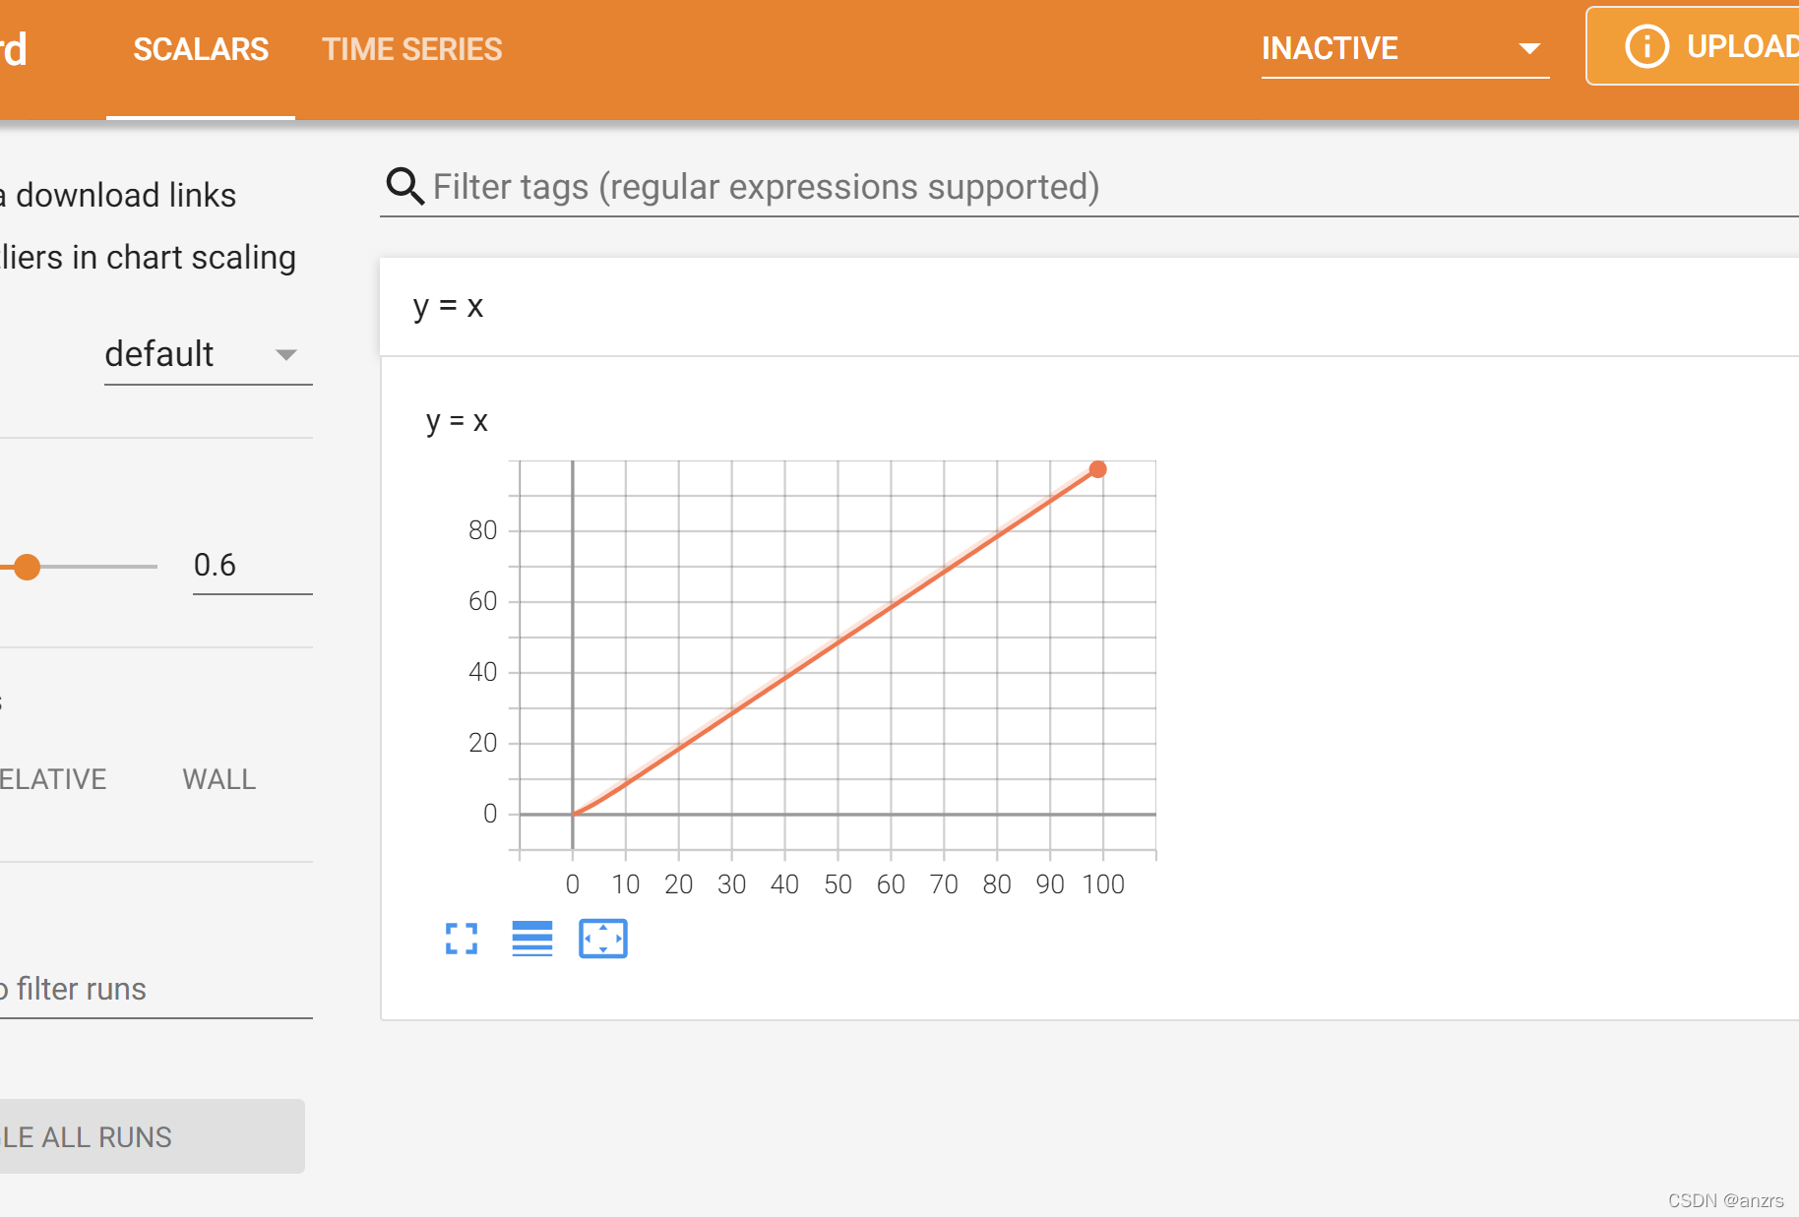Switch horizontal axis to WALL
Viewport: 1799px width, 1217px height.
coord(218,779)
